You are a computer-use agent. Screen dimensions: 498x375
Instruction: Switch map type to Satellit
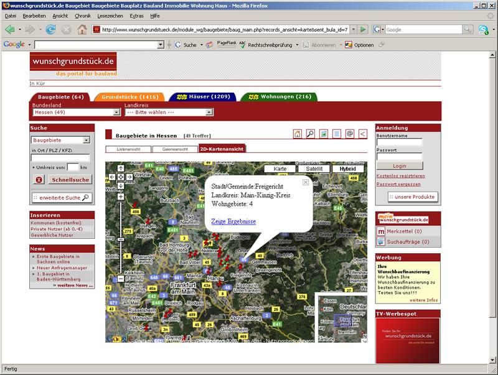click(314, 169)
